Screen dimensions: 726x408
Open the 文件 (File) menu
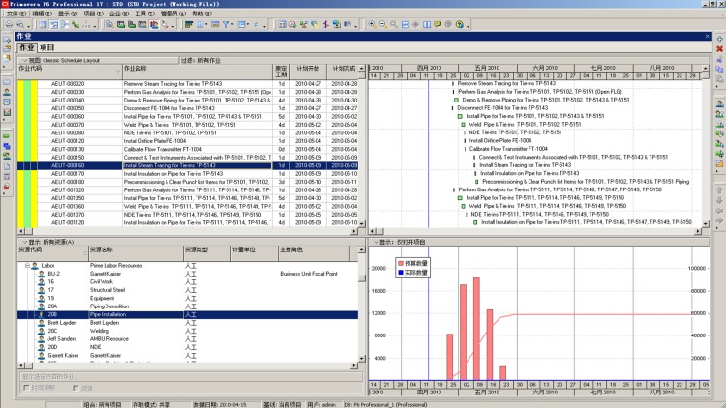coord(16,14)
